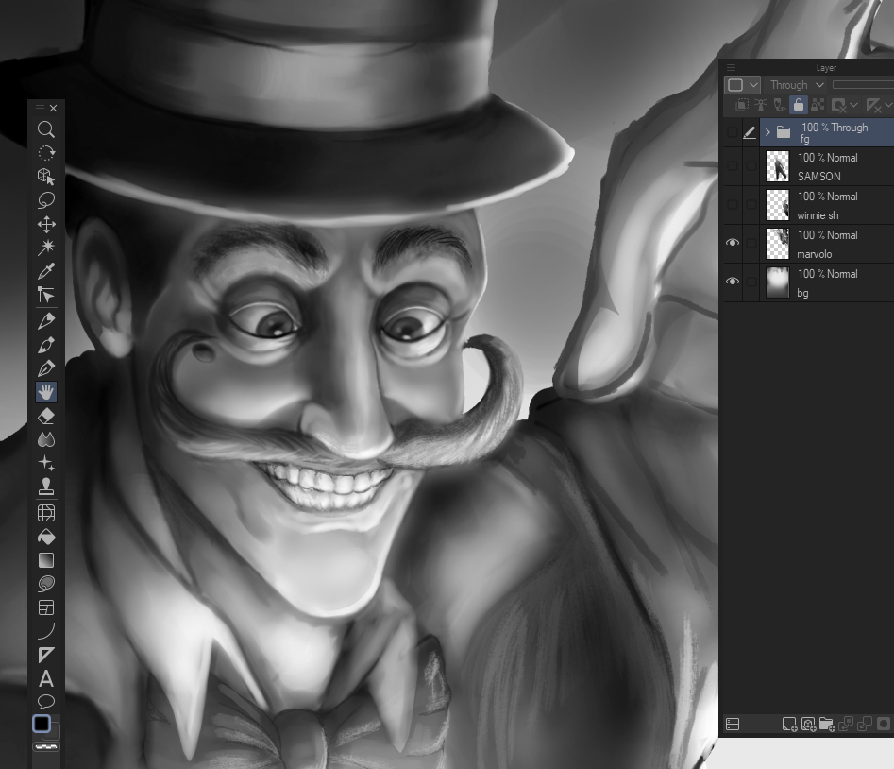This screenshot has height=769, width=894.
Task: Select the winnie sh layer thumbnail
Action: pyautogui.click(x=778, y=205)
